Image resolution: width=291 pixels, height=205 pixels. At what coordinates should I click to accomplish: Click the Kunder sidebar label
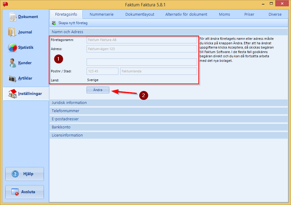tap(25, 63)
